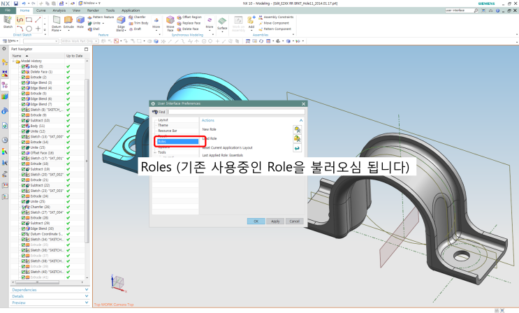Switch to the Application tab
This screenshot has width=519, height=313.
click(131, 10)
